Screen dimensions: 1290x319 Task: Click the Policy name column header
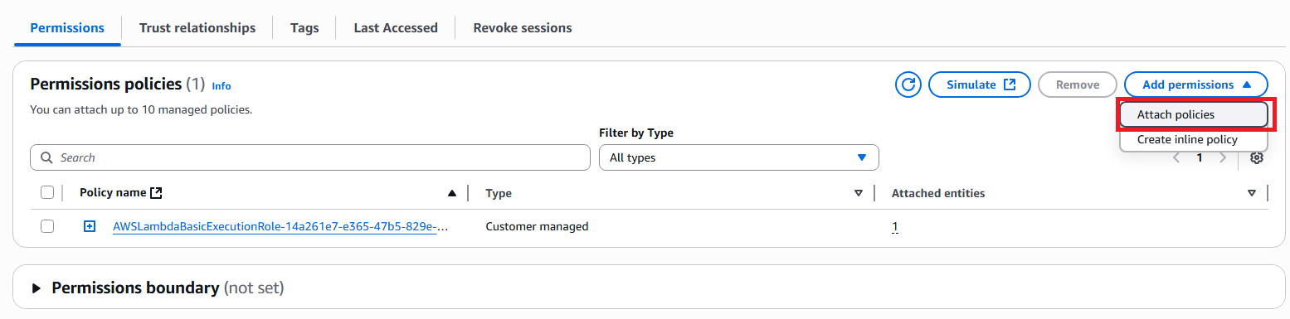(113, 193)
